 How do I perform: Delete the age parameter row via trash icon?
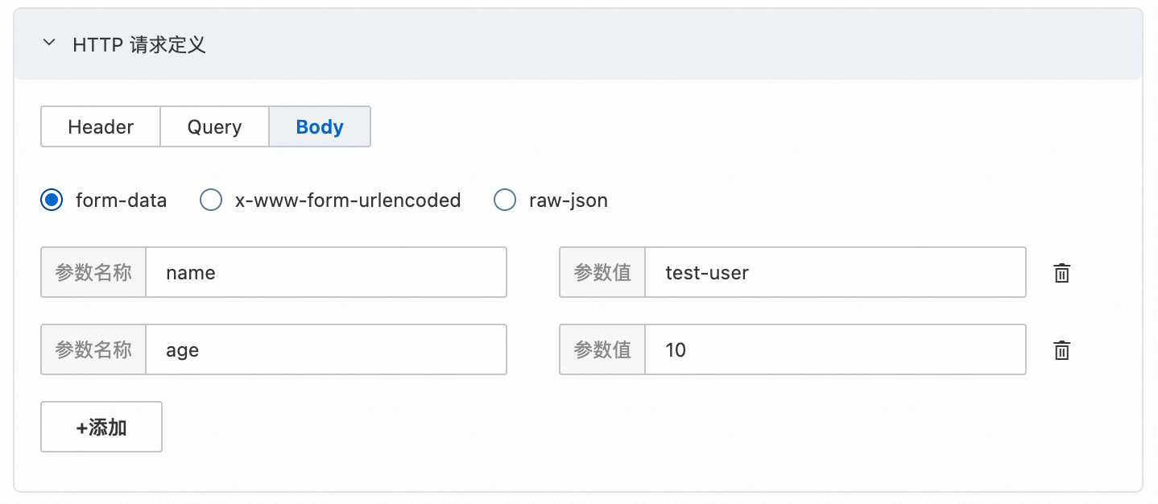click(x=1062, y=350)
